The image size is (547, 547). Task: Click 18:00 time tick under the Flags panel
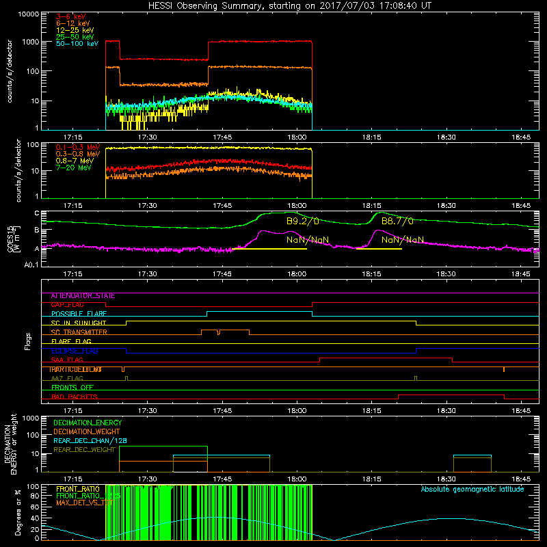tap(297, 411)
